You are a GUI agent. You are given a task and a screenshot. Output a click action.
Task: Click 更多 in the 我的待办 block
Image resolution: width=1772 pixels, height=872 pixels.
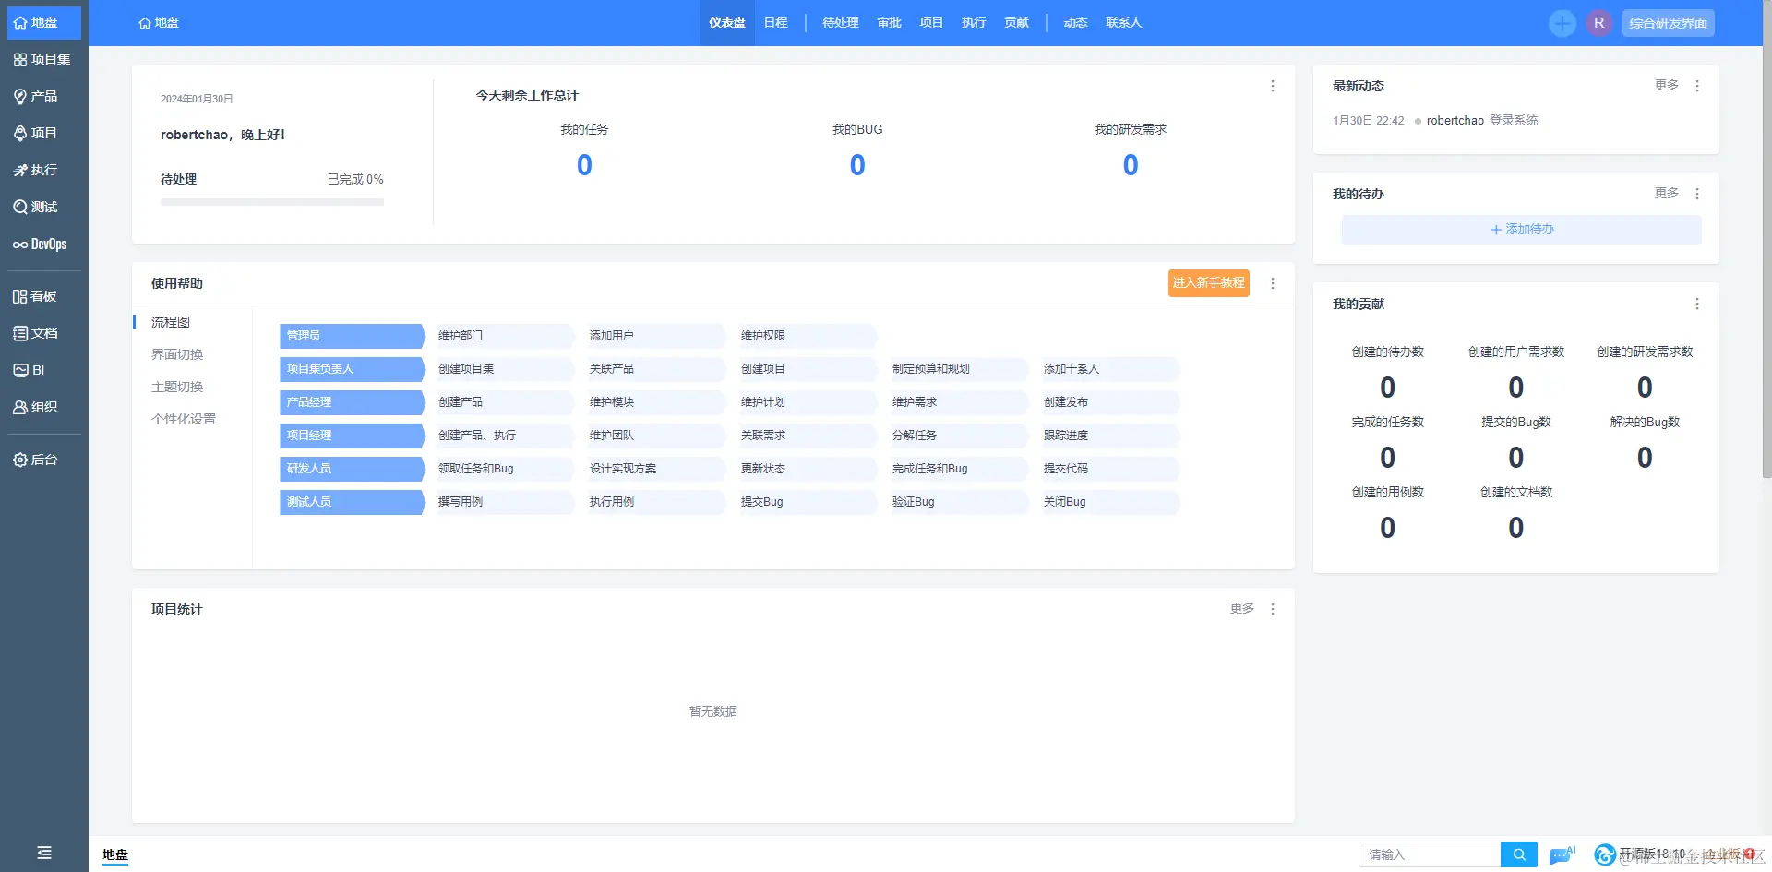point(1667,193)
